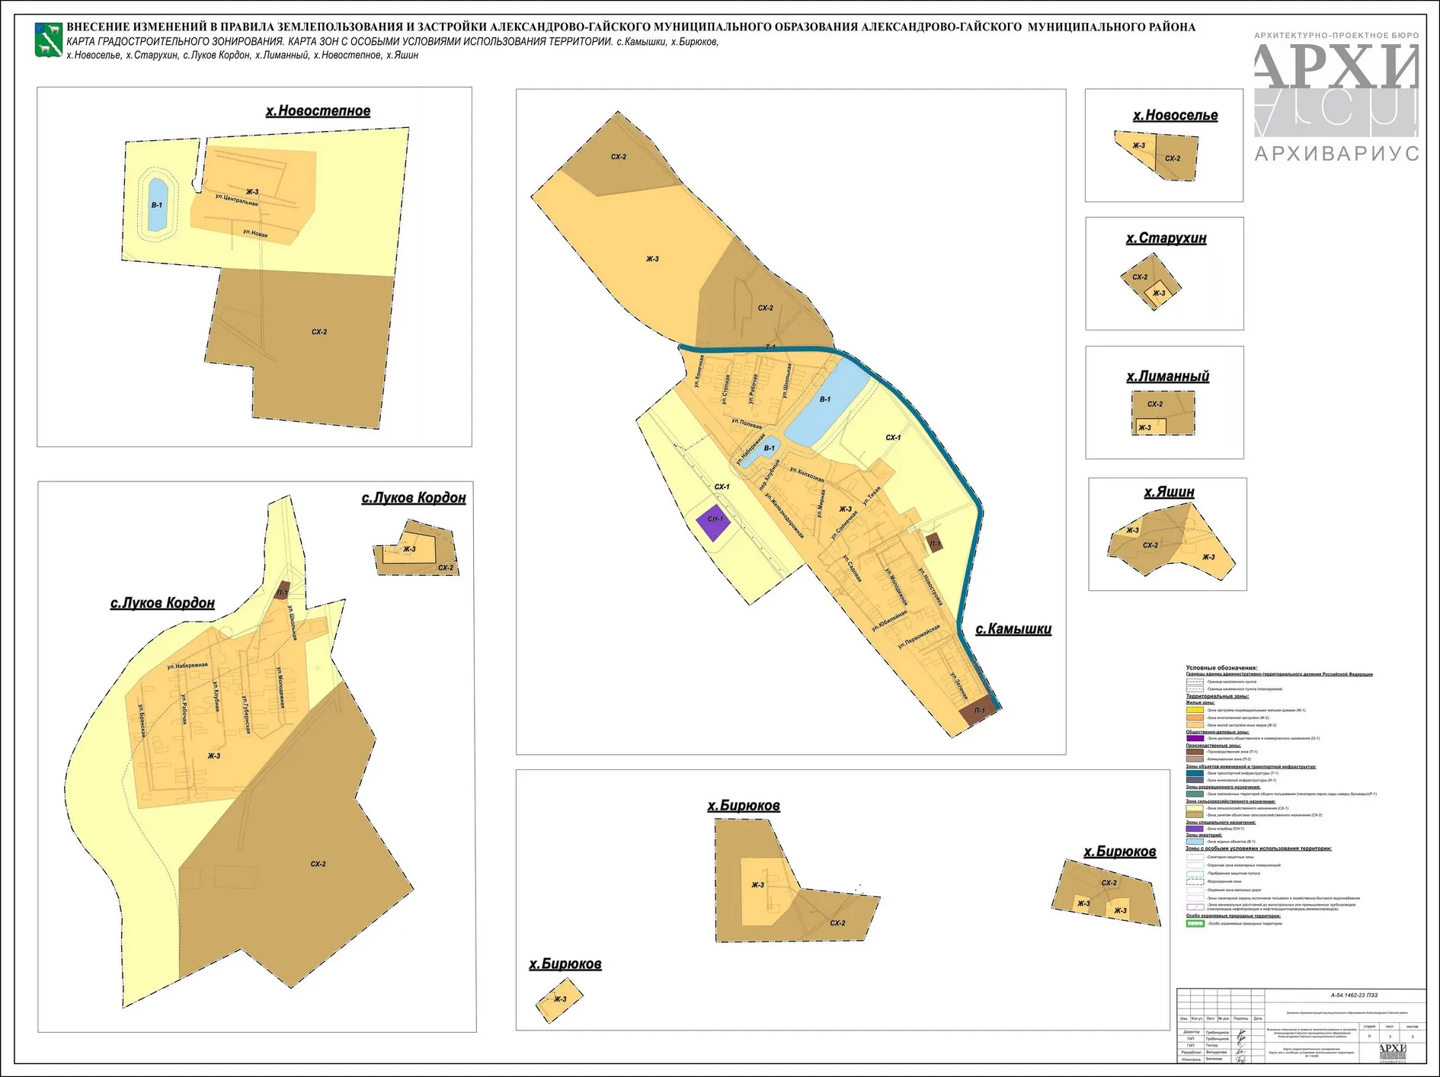Click the П-1 zone in с.Луков Кордон
Viewport: 1440px width, 1077px height.
tap(282, 591)
